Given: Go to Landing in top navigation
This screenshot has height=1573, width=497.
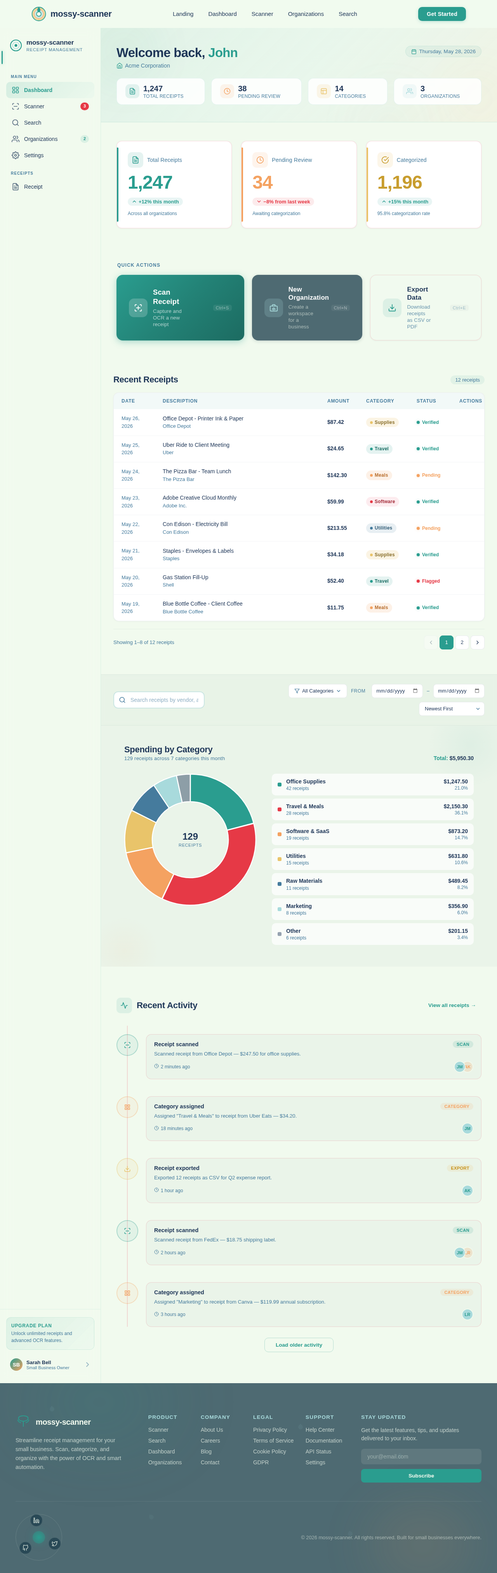Looking at the screenshot, I should coord(182,14).
